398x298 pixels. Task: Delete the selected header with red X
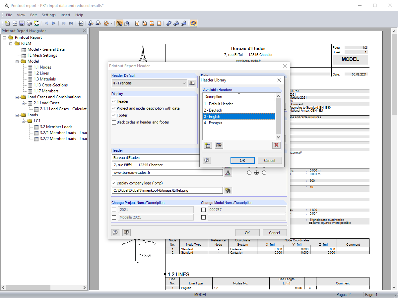[x=276, y=145]
